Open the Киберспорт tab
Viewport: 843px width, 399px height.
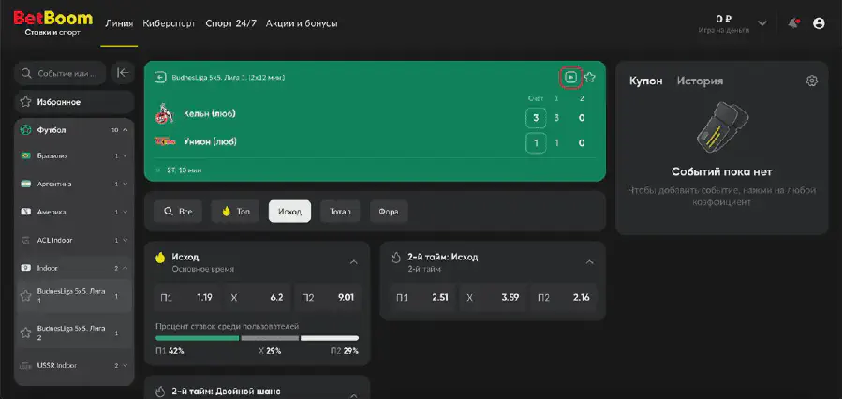click(169, 23)
